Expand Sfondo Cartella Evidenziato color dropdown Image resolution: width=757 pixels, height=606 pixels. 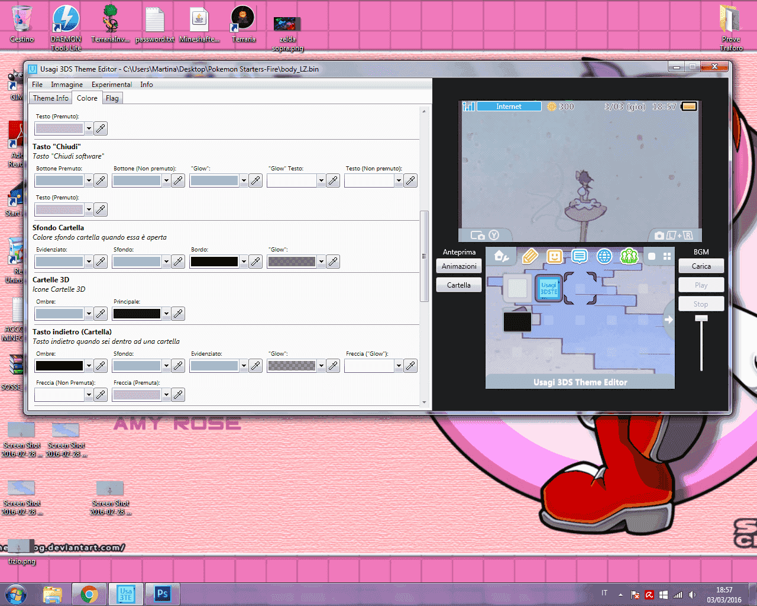coord(89,262)
